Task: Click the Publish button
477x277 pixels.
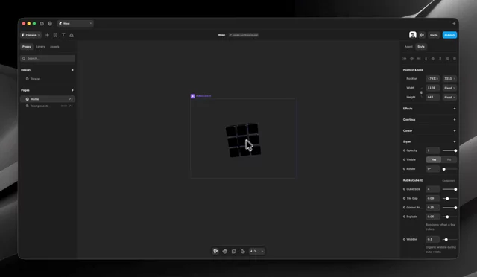Action: (449, 35)
